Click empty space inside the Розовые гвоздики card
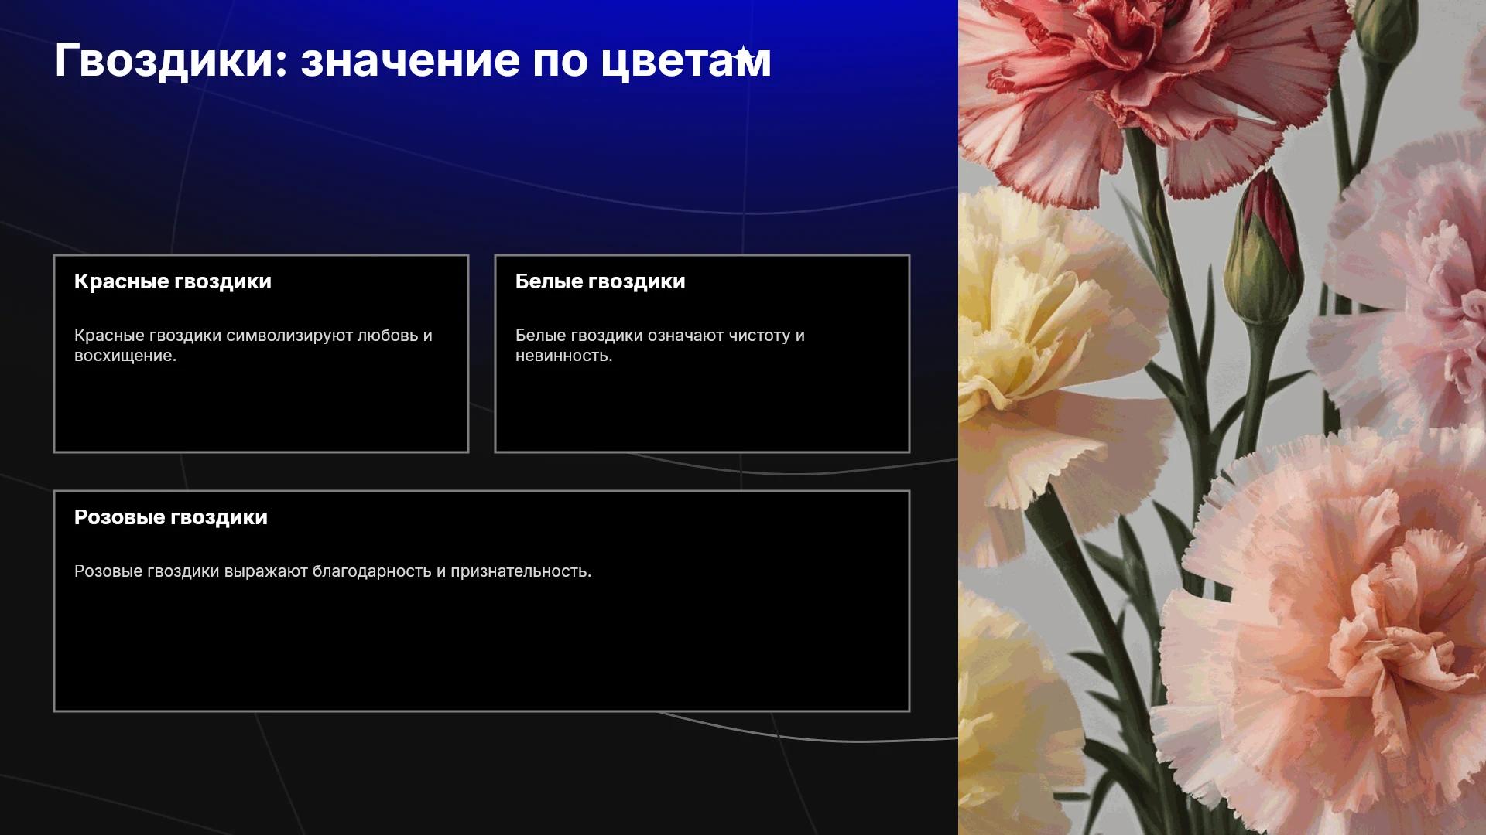Viewport: 1486px width, 835px height. click(x=481, y=649)
